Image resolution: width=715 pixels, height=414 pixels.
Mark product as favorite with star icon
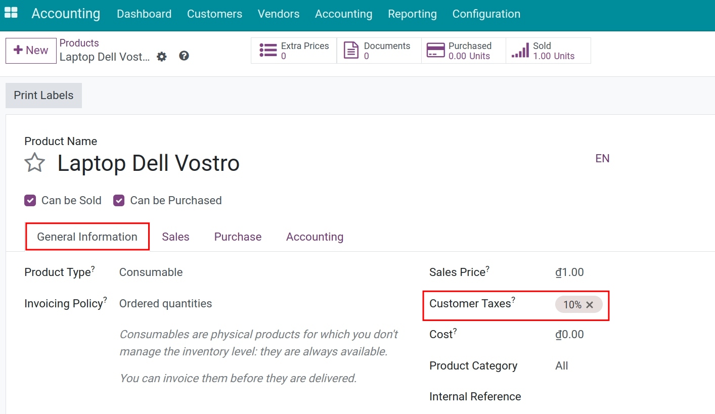coord(35,163)
